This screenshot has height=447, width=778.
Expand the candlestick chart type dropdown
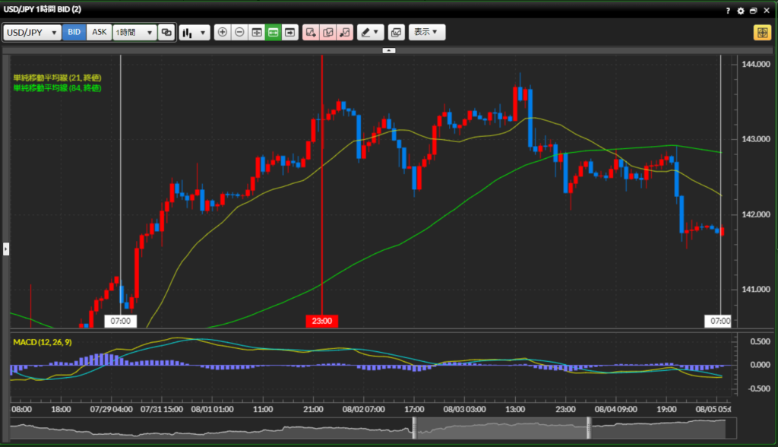[x=194, y=33]
